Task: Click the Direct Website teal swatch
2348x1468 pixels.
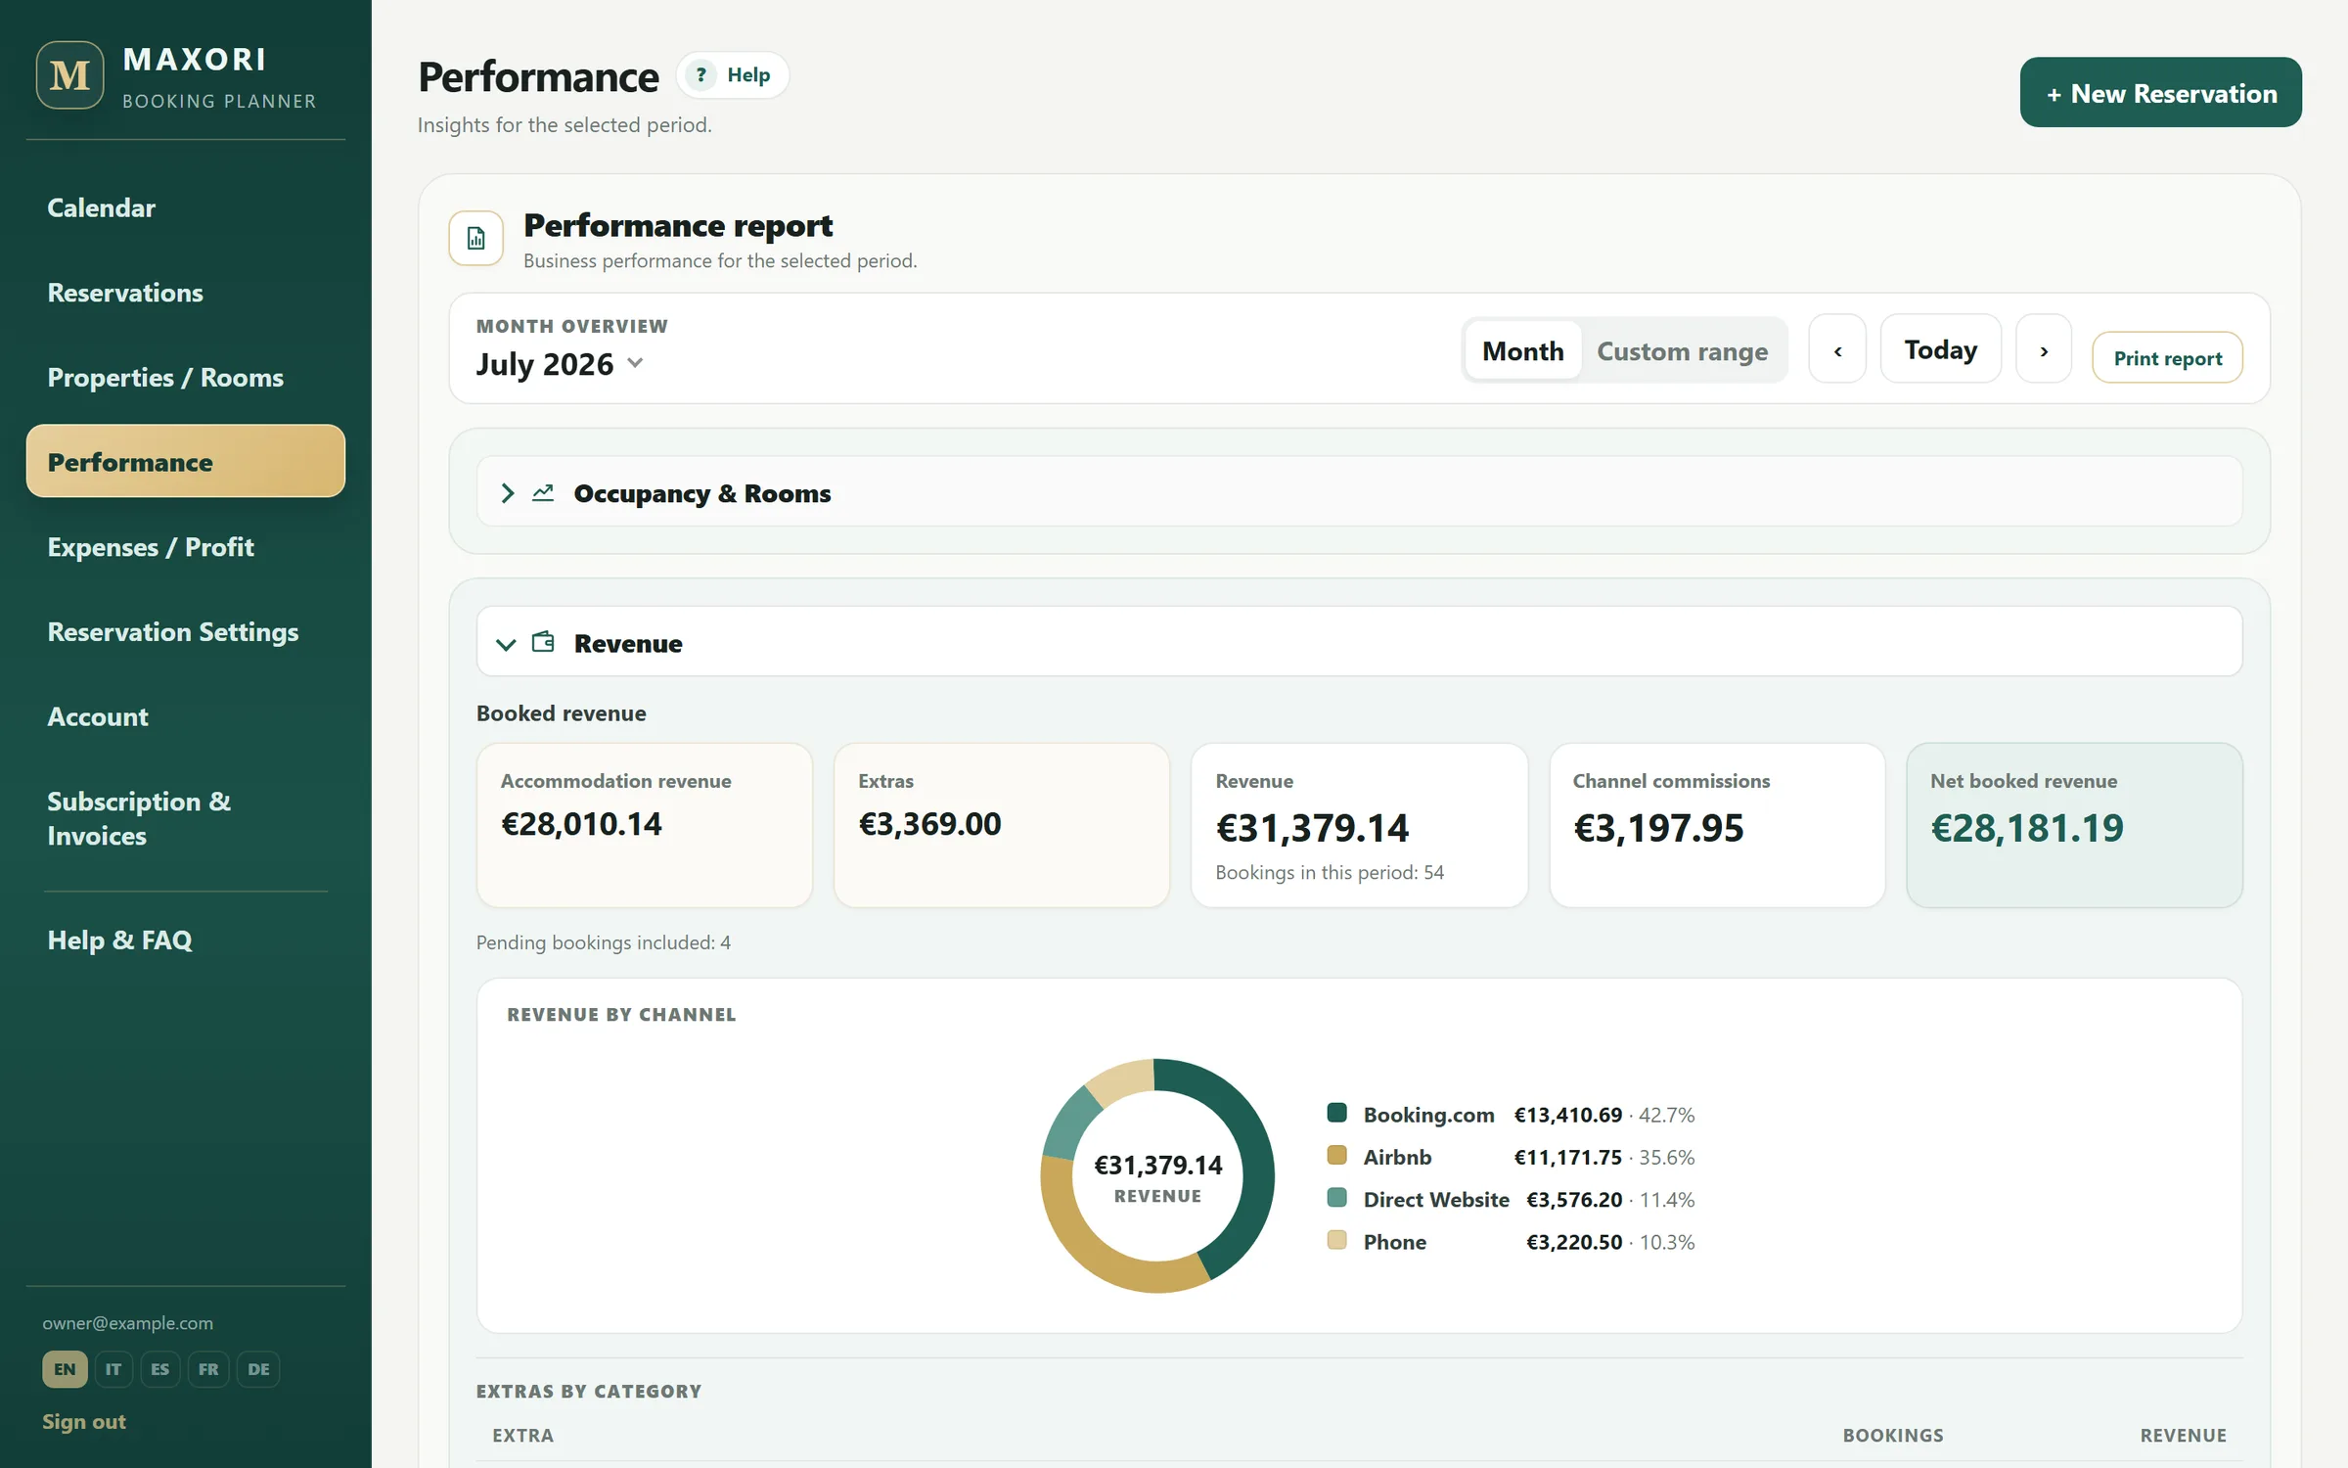Action: [1336, 1198]
